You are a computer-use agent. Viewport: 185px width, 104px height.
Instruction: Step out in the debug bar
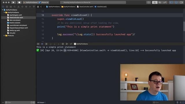point(58,44)
